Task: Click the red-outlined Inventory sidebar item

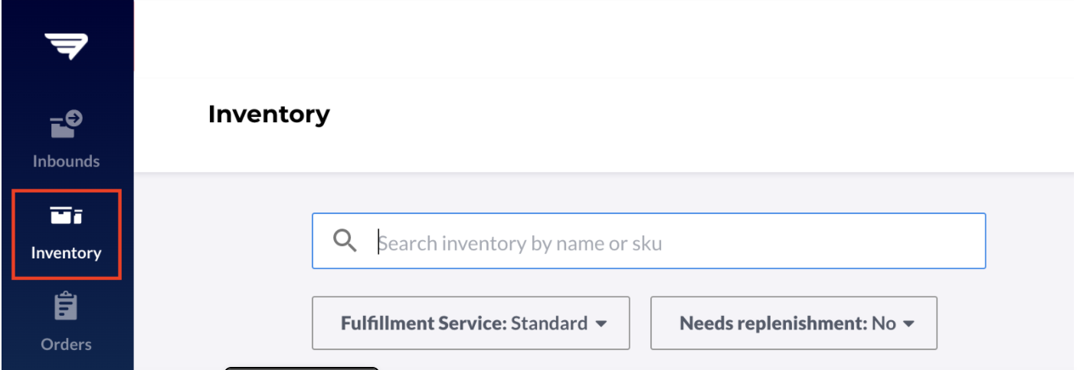Action: coord(67,235)
